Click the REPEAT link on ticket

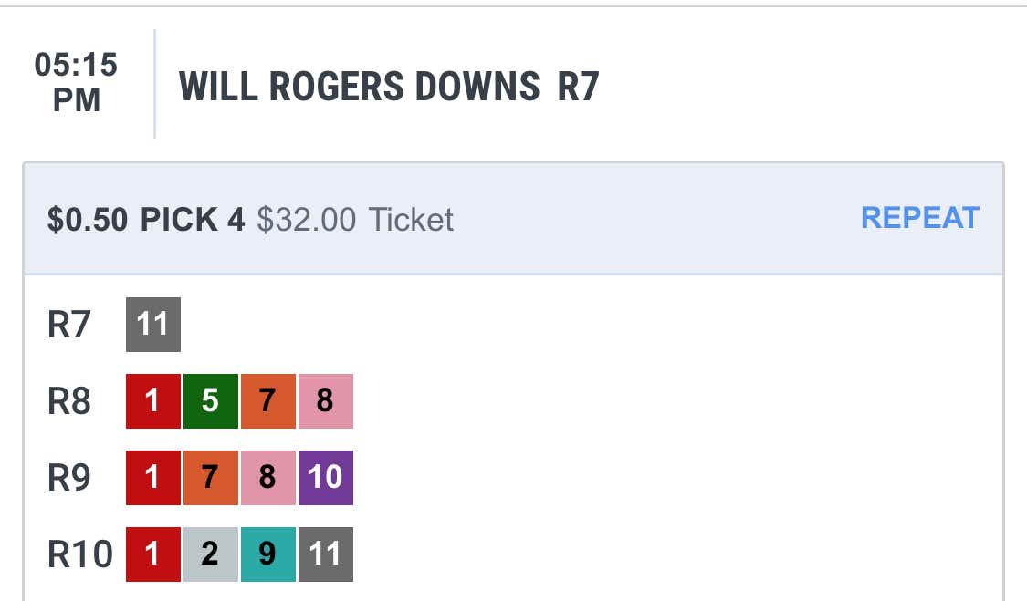click(919, 218)
